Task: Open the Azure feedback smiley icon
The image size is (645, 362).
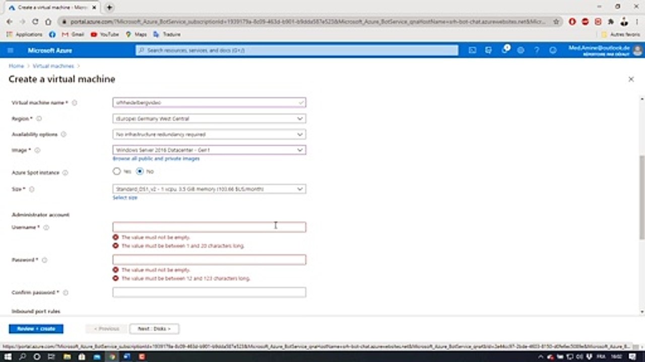Action: tap(553, 50)
